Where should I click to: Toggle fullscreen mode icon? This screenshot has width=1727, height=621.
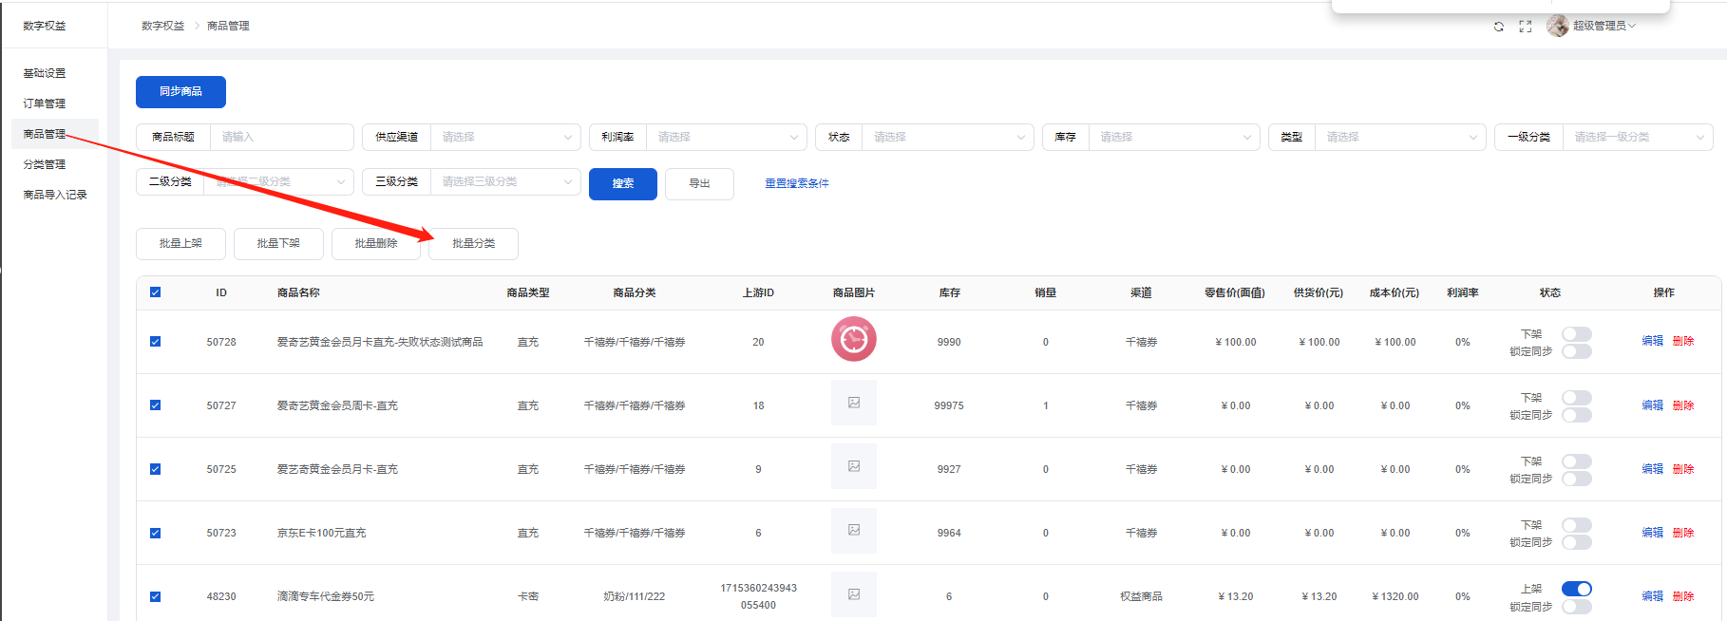tap(1525, 27)
